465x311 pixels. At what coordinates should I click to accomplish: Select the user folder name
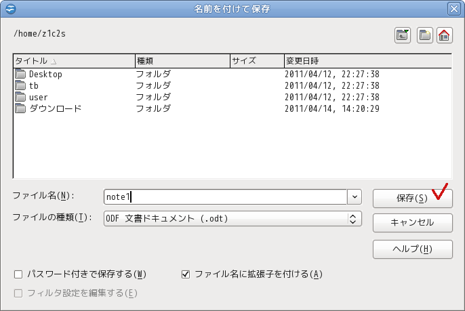pyautogui.click(x=38, y=98)
